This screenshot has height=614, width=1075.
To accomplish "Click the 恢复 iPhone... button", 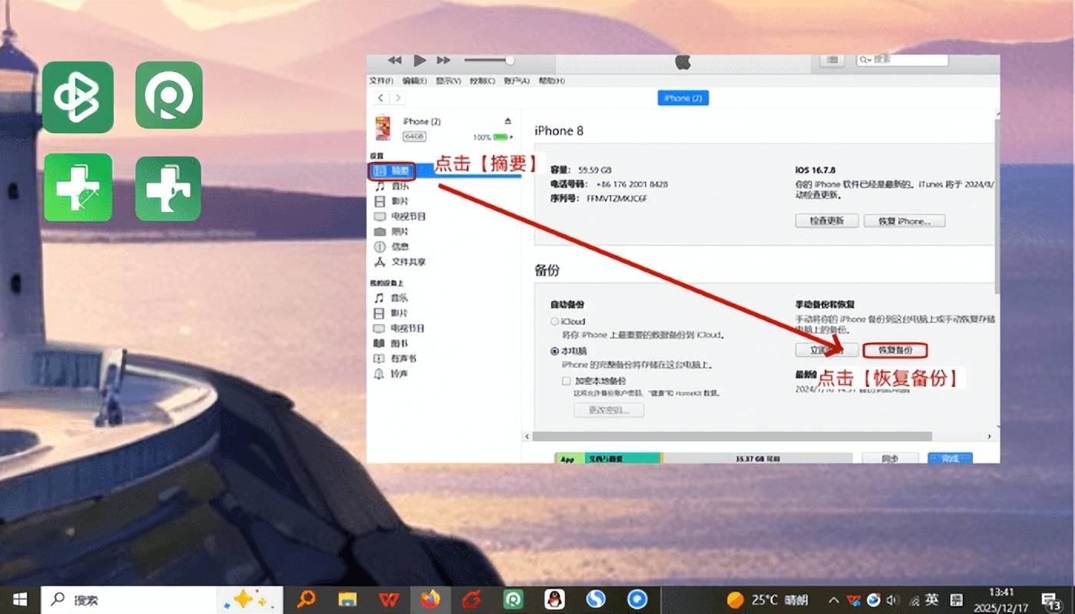I will tap(904, 220).
